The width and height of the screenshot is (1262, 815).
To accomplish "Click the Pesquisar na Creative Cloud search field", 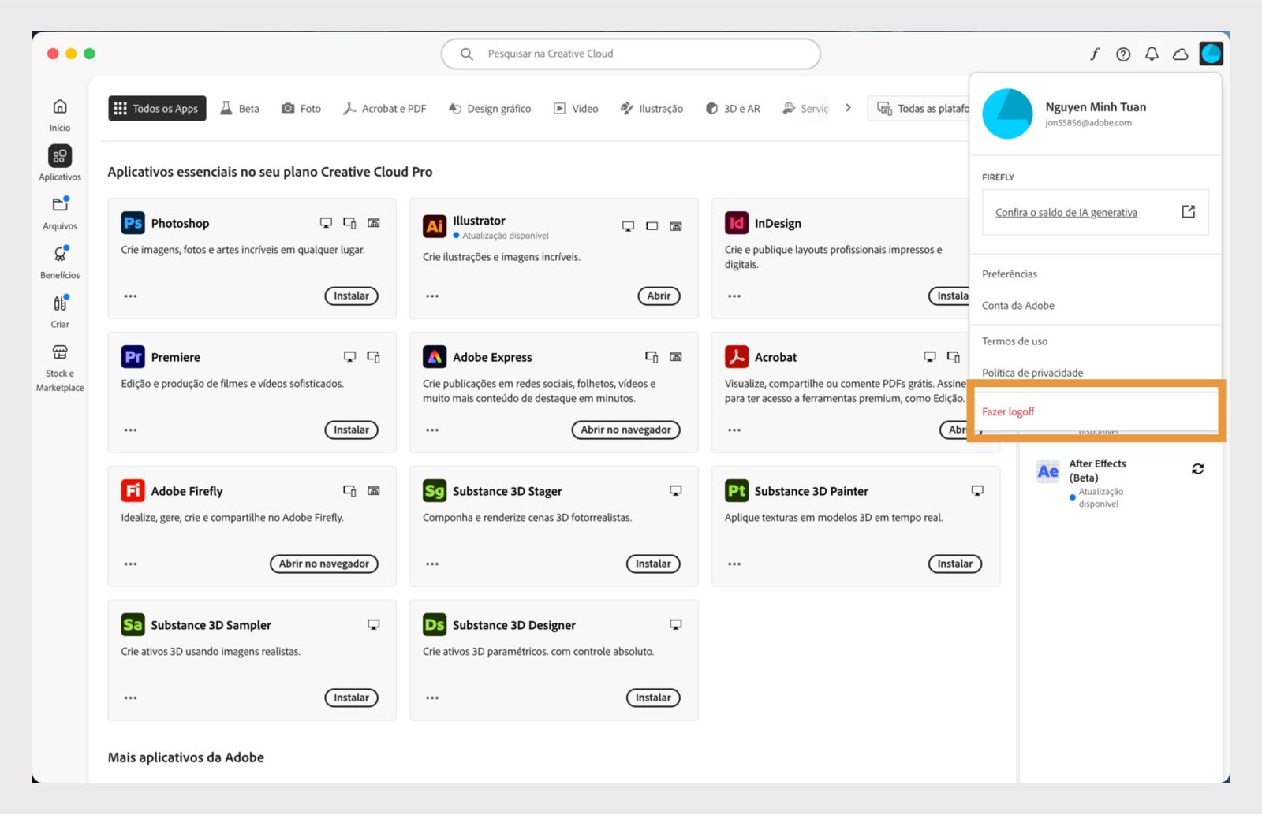I will click(631, 54).
